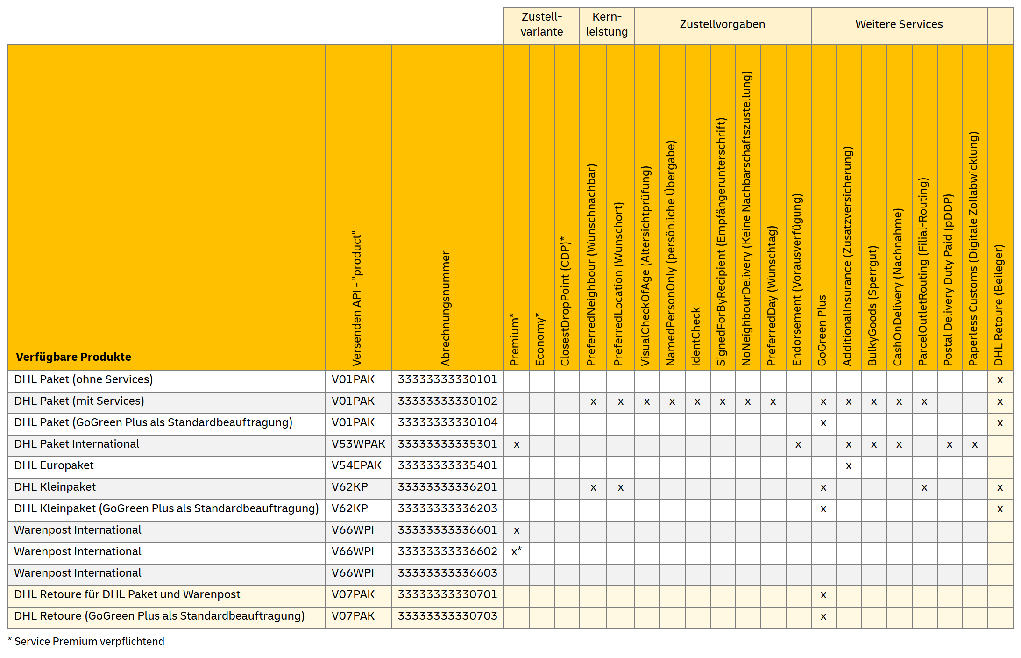
Task: Click billing number '33333333336603'
Action: 447,573
